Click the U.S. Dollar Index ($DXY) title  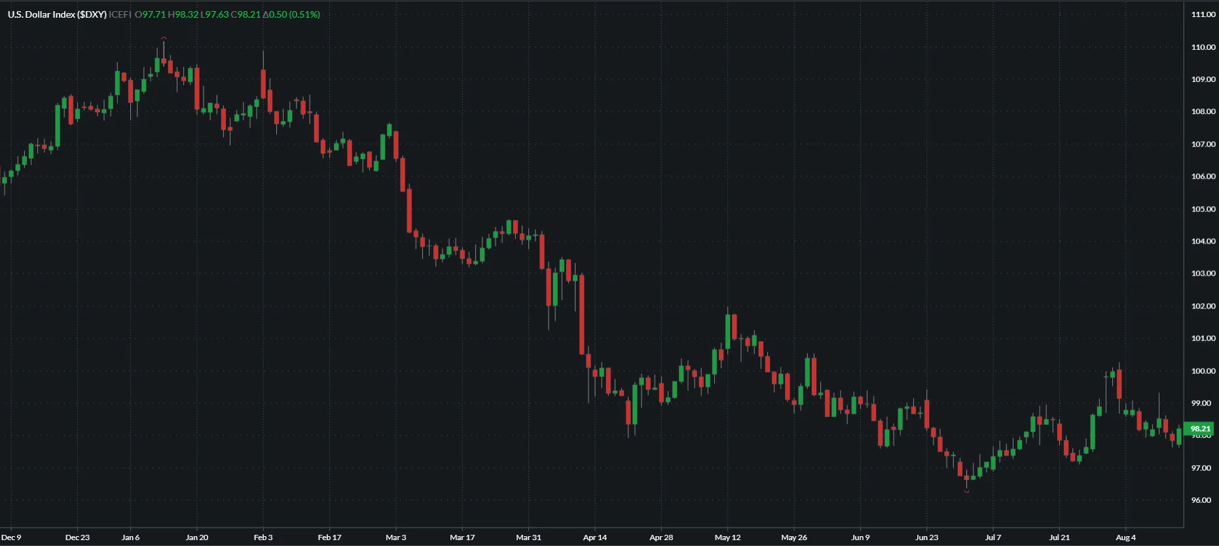click(x=57, y=14)
